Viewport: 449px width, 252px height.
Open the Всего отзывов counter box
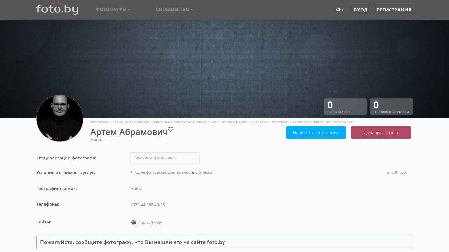[x=345, y=107]
